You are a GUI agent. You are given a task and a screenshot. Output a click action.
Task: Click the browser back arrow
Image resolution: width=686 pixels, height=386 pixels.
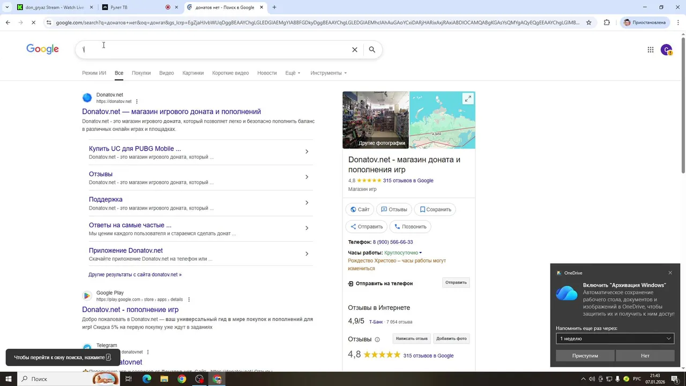point(8,23)
